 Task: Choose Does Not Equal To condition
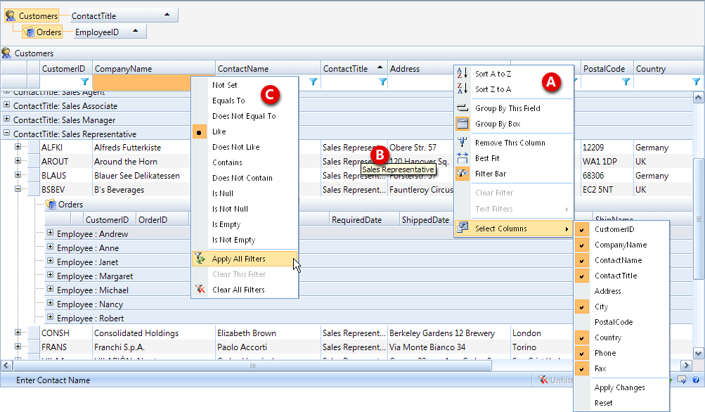pos(244,116)
